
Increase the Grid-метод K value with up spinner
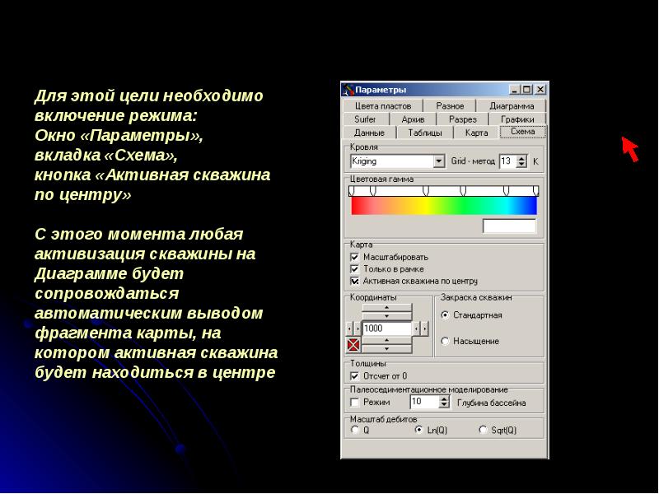(522, 156)
